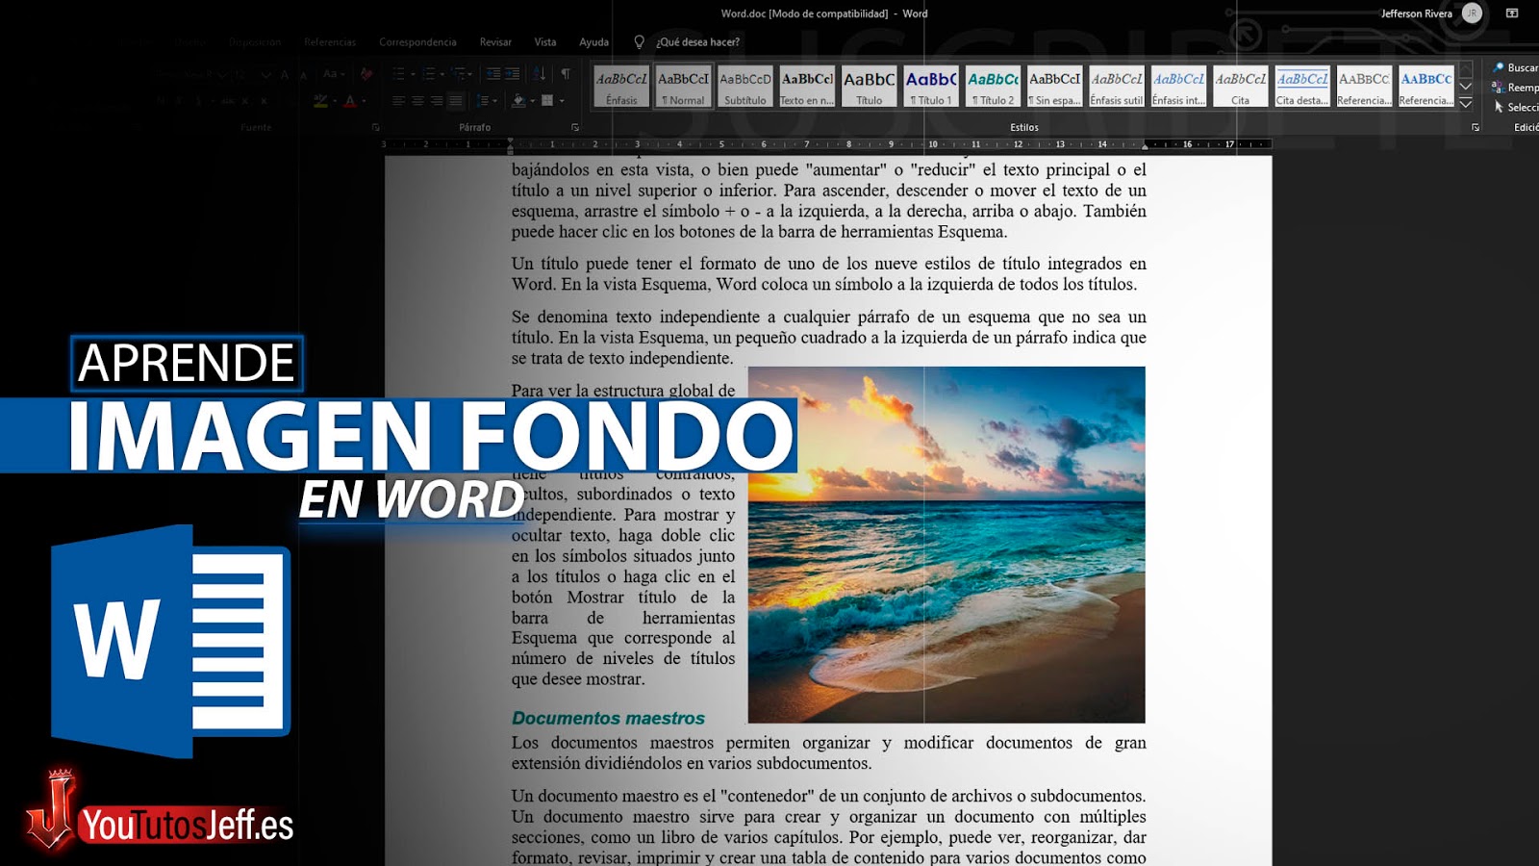Image resolution: width=1539 pixels, height=866 pixels.
Task: Click the change case Aa icon
Action: [330, 74]
